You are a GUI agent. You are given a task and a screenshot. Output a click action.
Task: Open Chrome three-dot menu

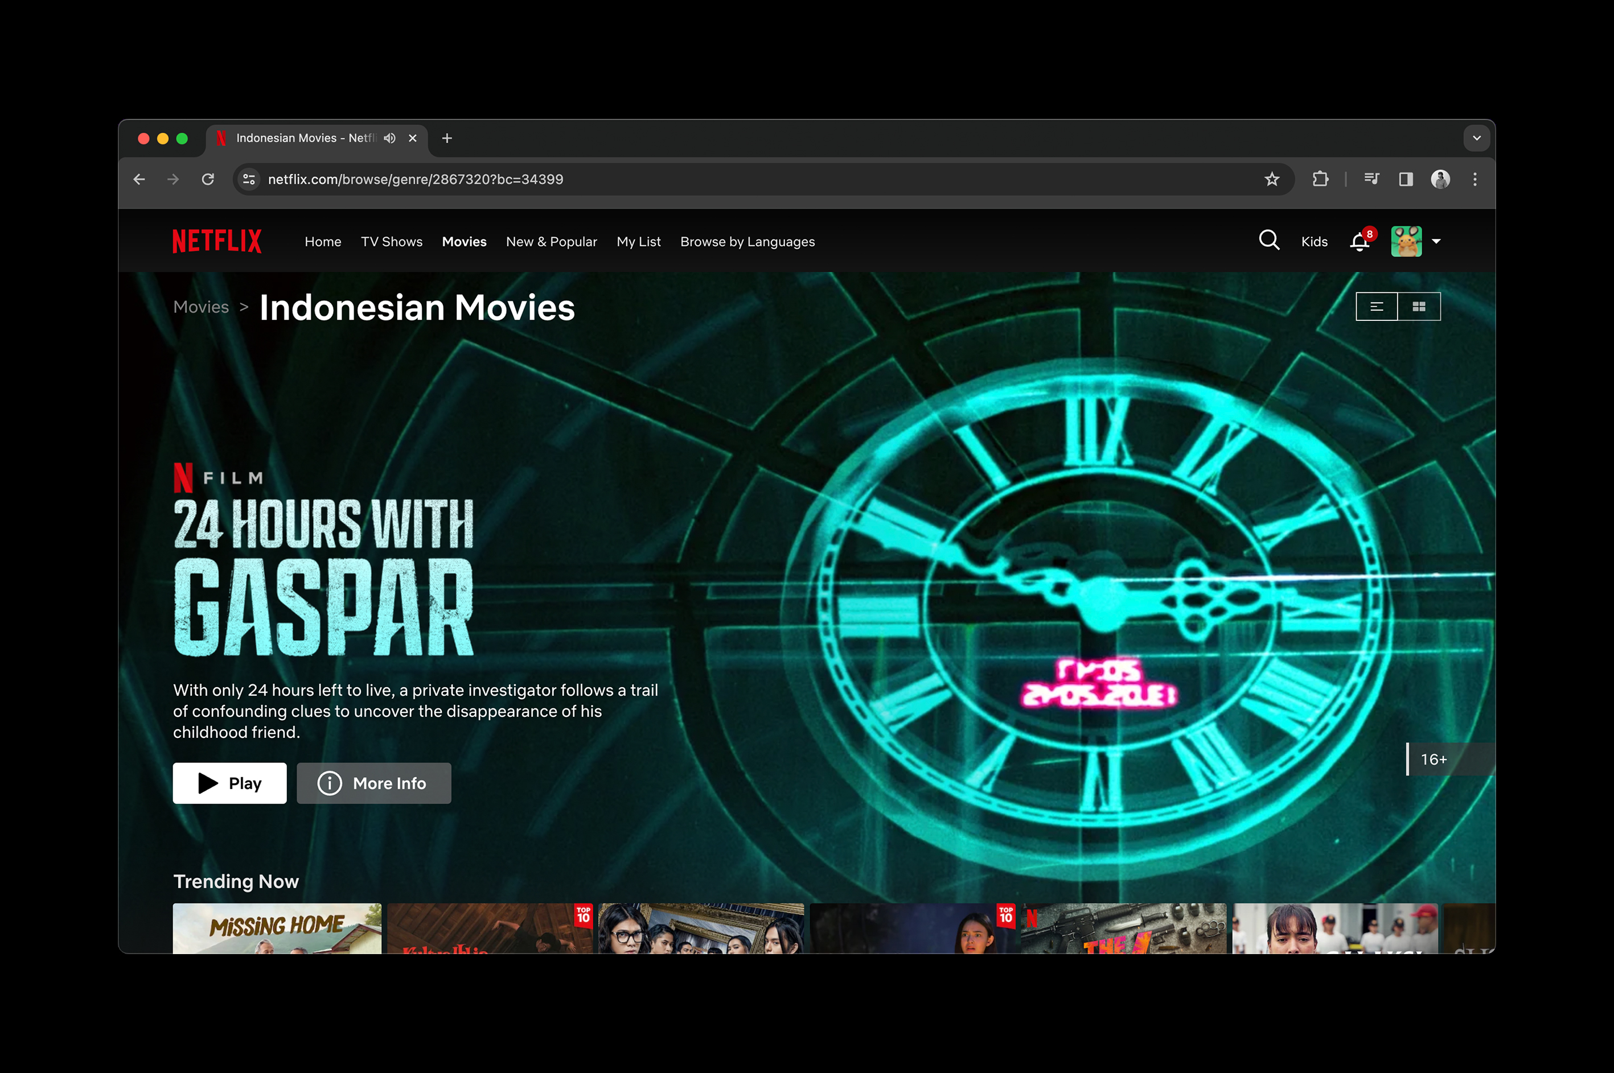(x=1475, y=179)
